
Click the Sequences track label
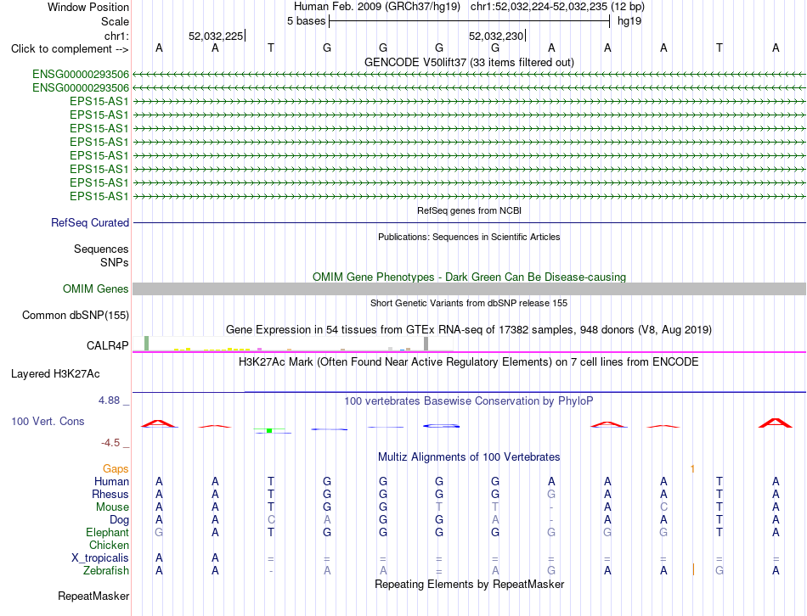pos(101,249)
